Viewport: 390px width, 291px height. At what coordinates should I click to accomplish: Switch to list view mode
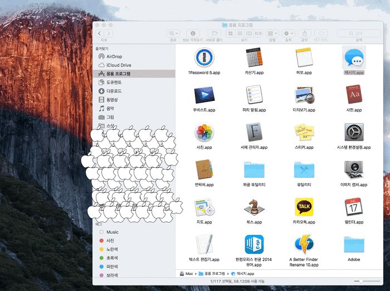[x=240, y=33]
